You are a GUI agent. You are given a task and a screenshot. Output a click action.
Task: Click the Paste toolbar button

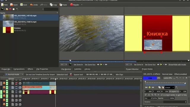(63, 5)
